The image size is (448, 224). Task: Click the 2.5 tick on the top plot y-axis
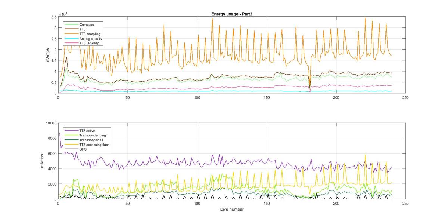pos(53,39)
